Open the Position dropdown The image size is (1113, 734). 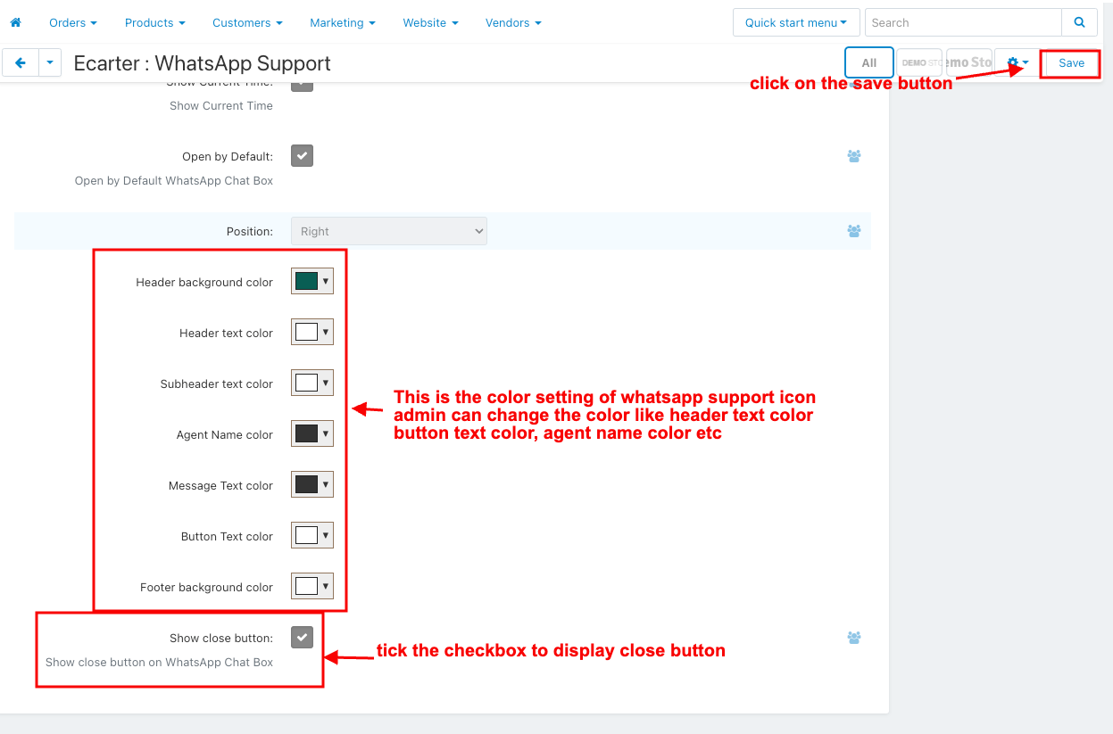point(388,231)
